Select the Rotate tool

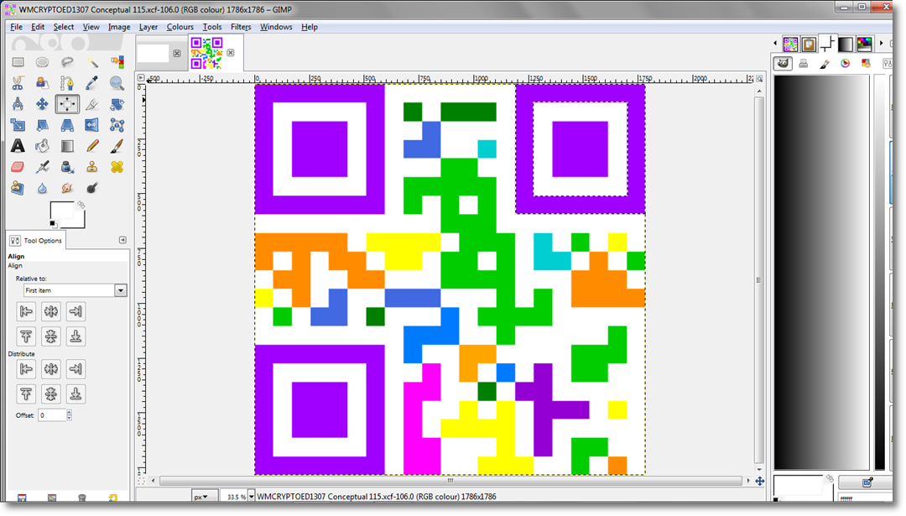click(x=117, y=104)
